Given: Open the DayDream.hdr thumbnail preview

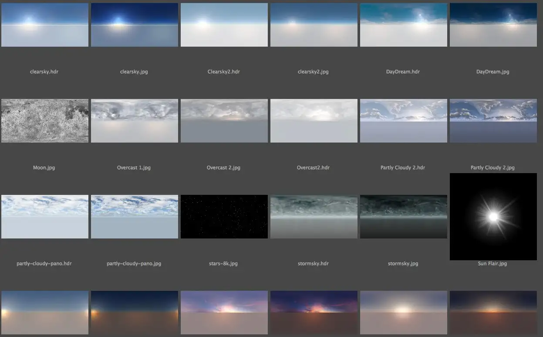Looking at the screenshot, I should tap(404, 25).
